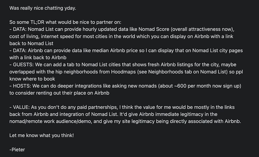Click 'with a link back to Airbnb' line
Screen dimensions: 259x157
(x=38, y=58)
